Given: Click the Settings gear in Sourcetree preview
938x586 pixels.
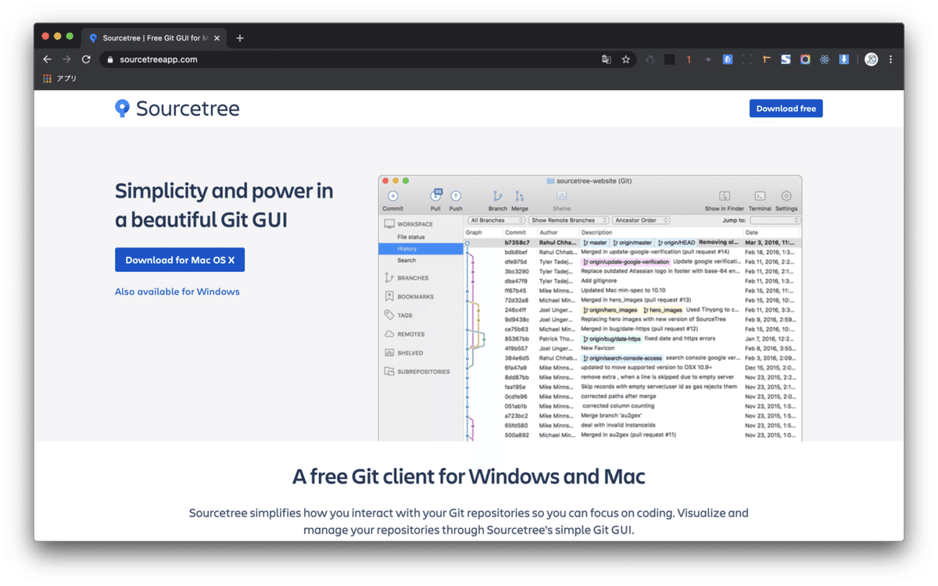Looking at the screenshot, I should [786, 196].
